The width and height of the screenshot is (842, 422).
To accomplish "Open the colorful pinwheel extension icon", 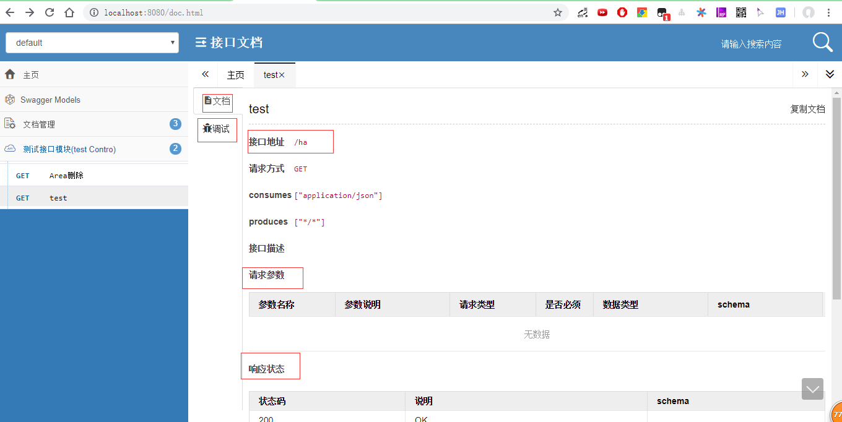I will pyautogui.click(x=701, y=12).
